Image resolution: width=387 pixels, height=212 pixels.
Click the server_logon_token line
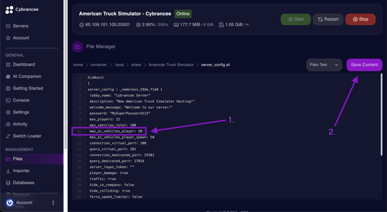click(x=112, y=167)
